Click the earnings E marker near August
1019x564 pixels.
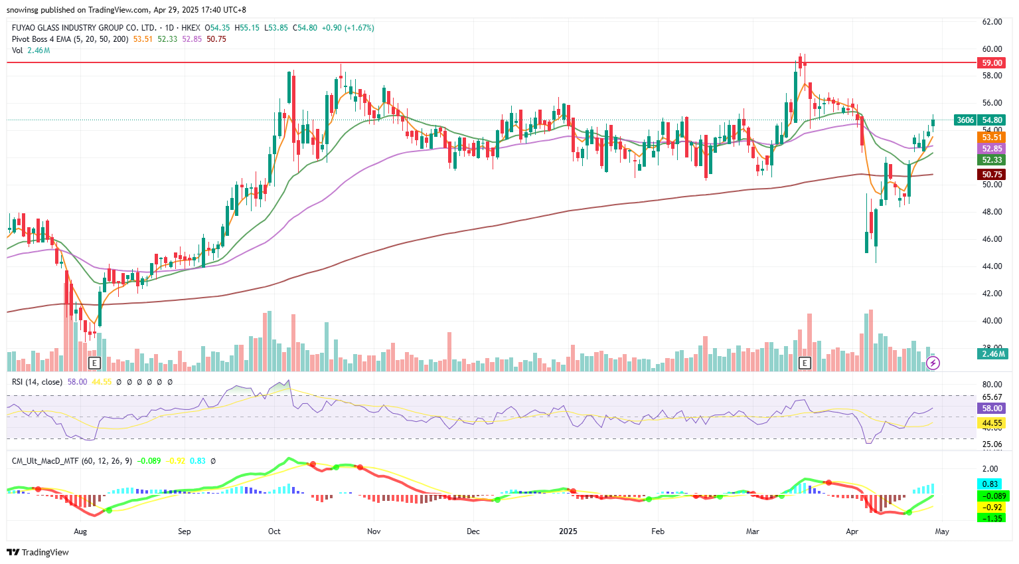94,363
